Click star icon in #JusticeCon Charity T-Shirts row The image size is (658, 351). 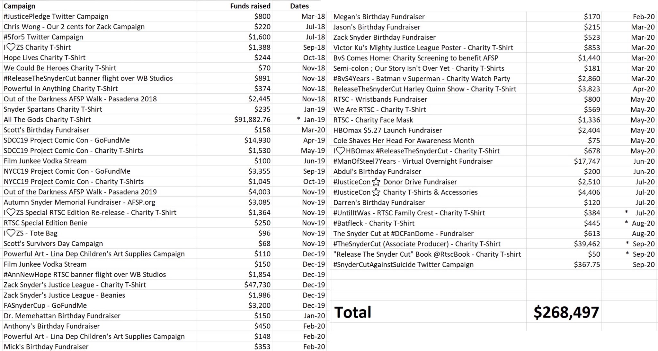376,192
